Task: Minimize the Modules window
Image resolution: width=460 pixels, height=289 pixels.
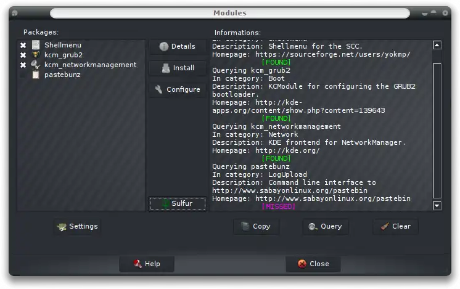Action: (424, 14)
